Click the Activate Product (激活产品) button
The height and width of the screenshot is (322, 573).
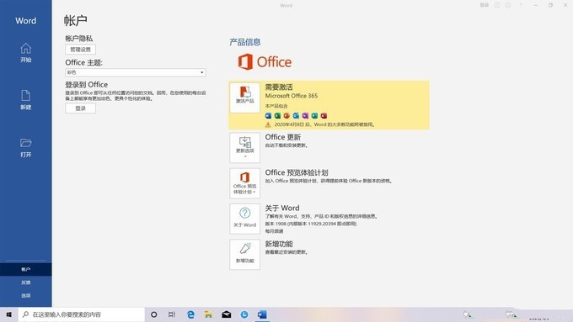(245, 98)
